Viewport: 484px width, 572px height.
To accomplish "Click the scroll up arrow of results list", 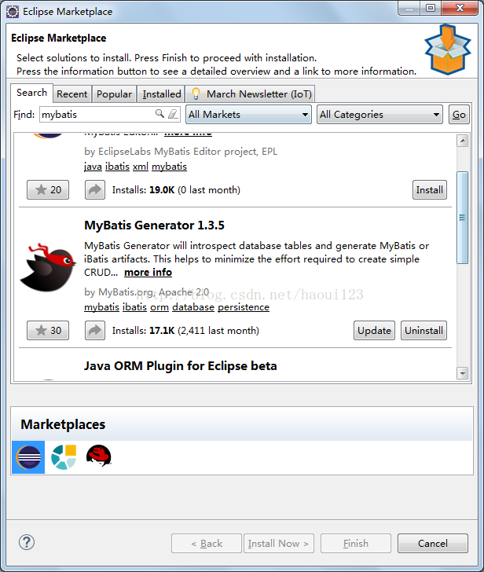I will (463, 141).
